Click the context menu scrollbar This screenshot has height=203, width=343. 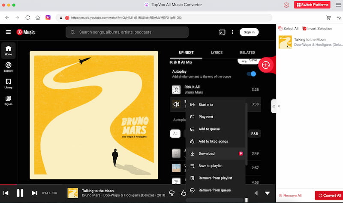click(x=246, y=134)
